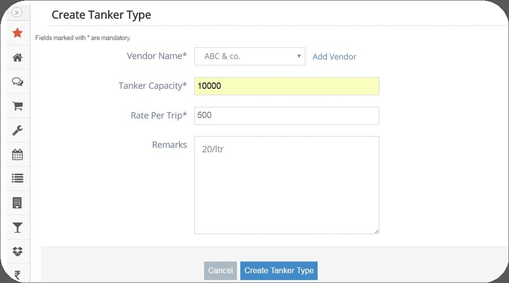Open the calendar icon in sidebar

click(x=17, y=155)
